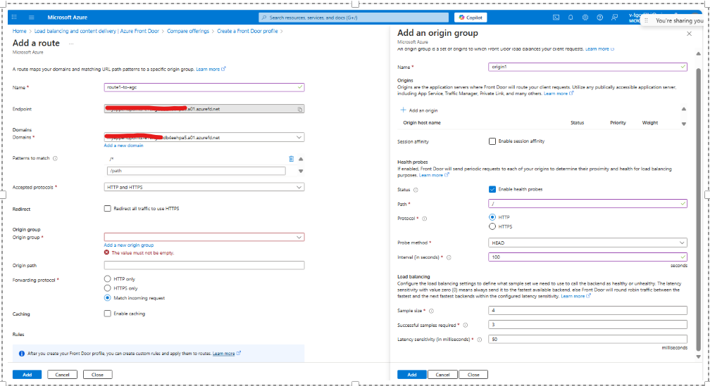Select HTTP probe protocol
This screenshot has height=386, width=710.
pyautogui.click(x=492, y=217)
